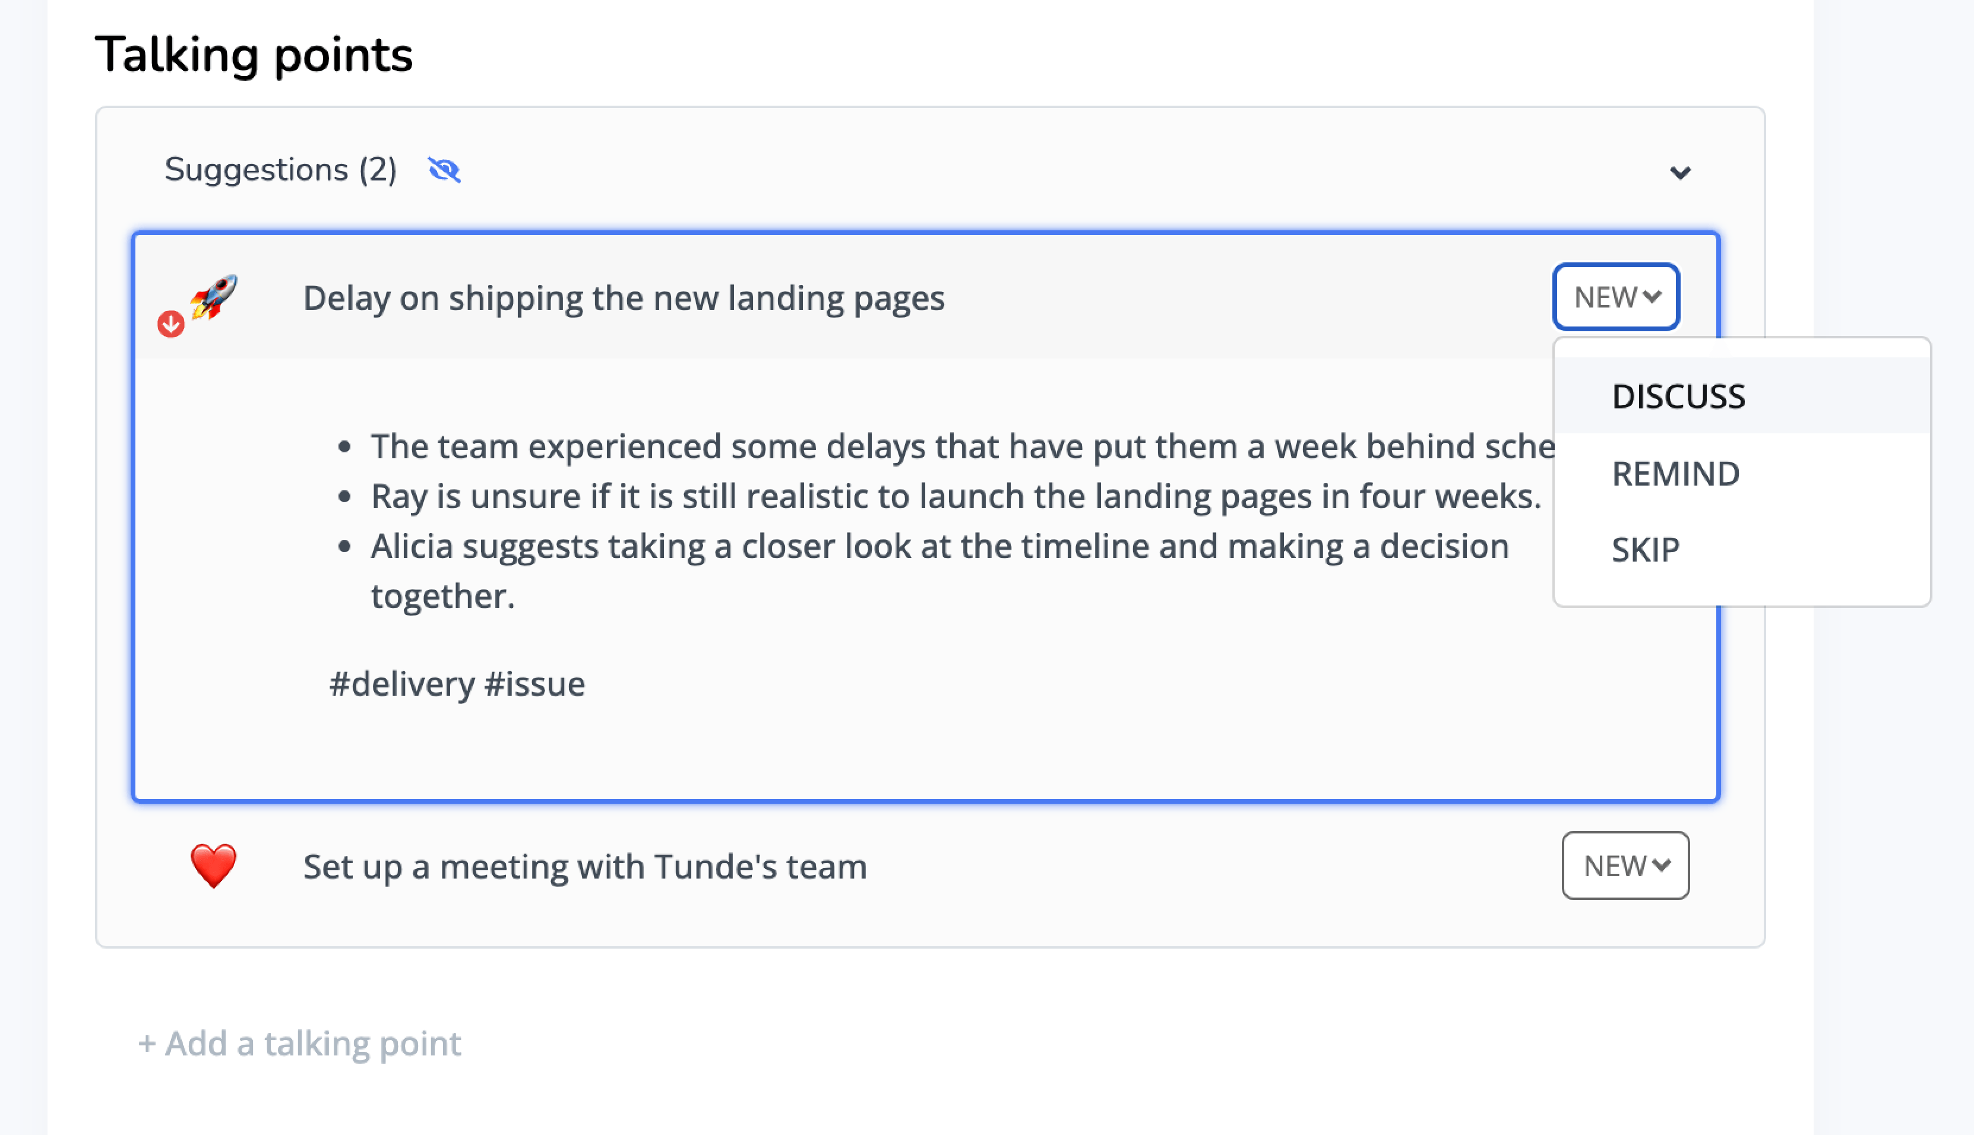1974x1135 pixels.
Task: Collapse the Suggestions section chevron
Action: point(1680,172)
